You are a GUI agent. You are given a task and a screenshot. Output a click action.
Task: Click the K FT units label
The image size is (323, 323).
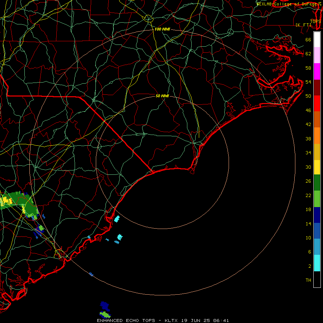coord(303,25)
